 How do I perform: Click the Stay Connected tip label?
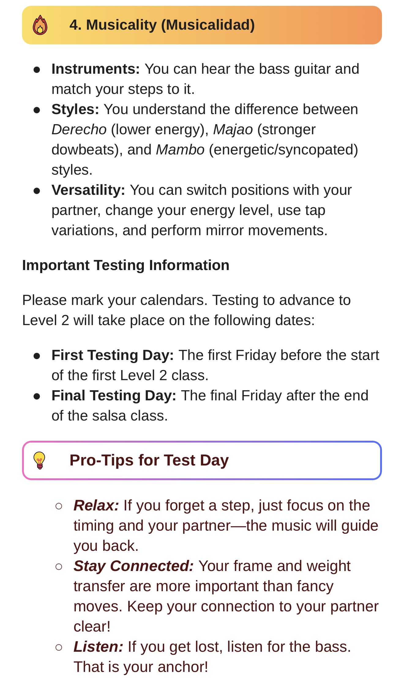[x=133, y=566]
